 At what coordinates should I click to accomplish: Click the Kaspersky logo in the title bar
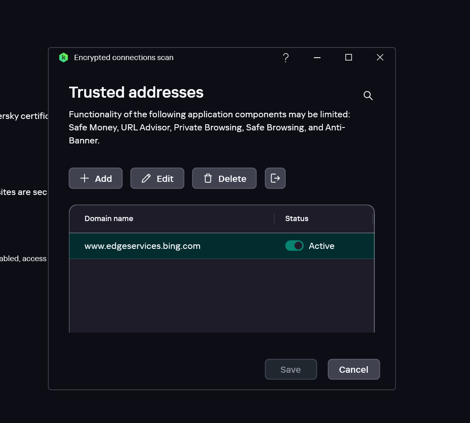tap(63, 58)
